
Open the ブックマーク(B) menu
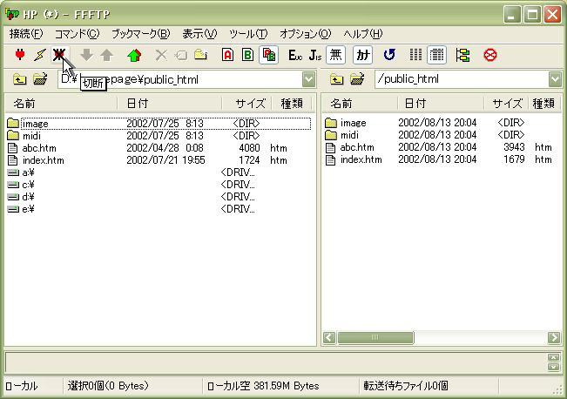point(140,34)
